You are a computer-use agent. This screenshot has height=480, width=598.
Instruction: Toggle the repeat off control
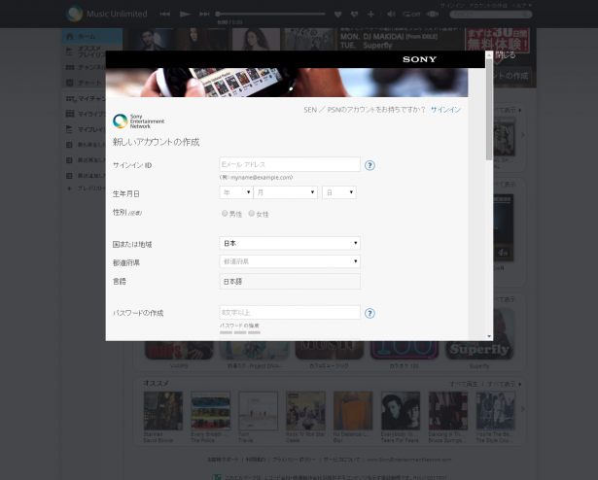click(411, 15)
